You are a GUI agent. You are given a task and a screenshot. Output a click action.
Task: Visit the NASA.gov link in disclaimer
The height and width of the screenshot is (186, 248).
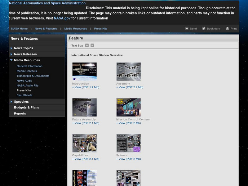(62, 18)
